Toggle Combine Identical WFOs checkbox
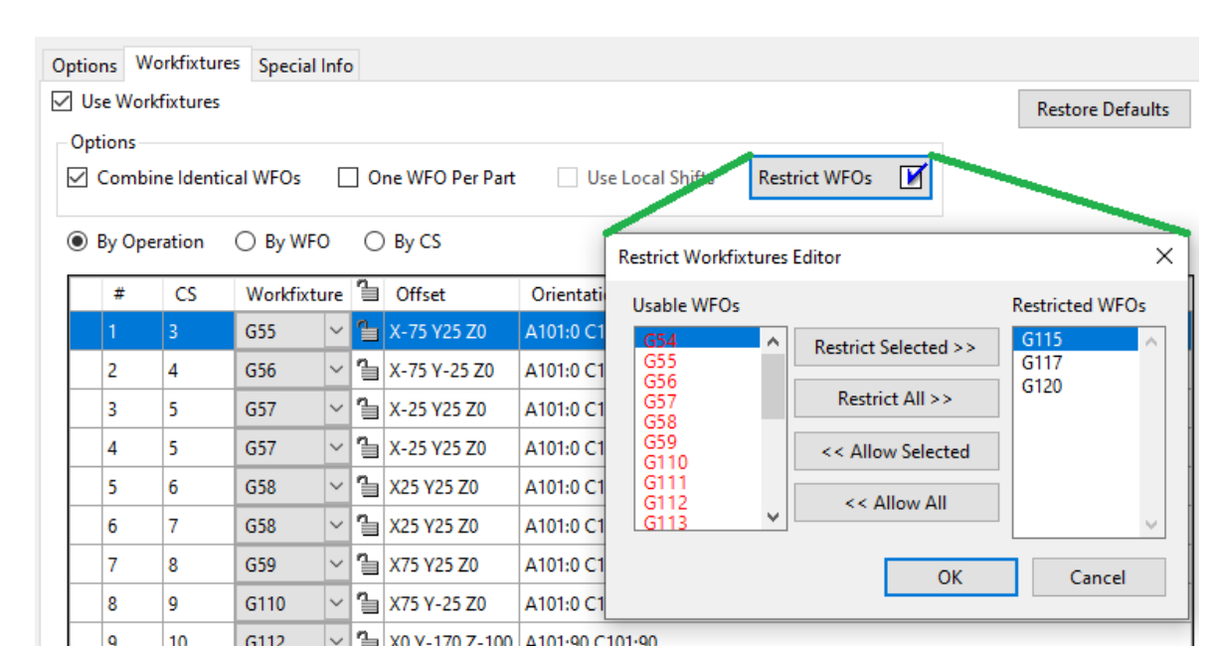Image resolution: width=1213 pixels, height=646 pixels. 78,178
